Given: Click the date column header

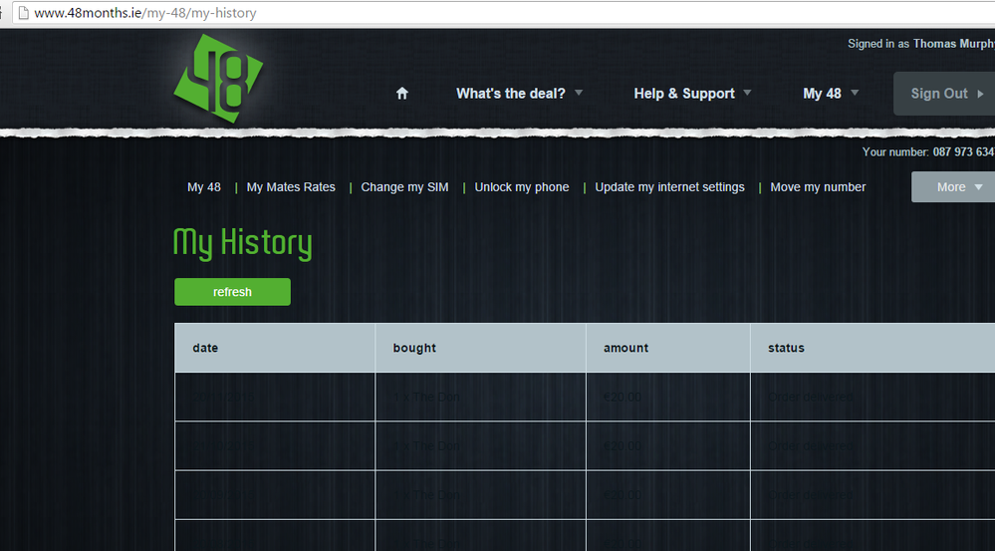Looking at the screenshot, I should coord(205,348).
